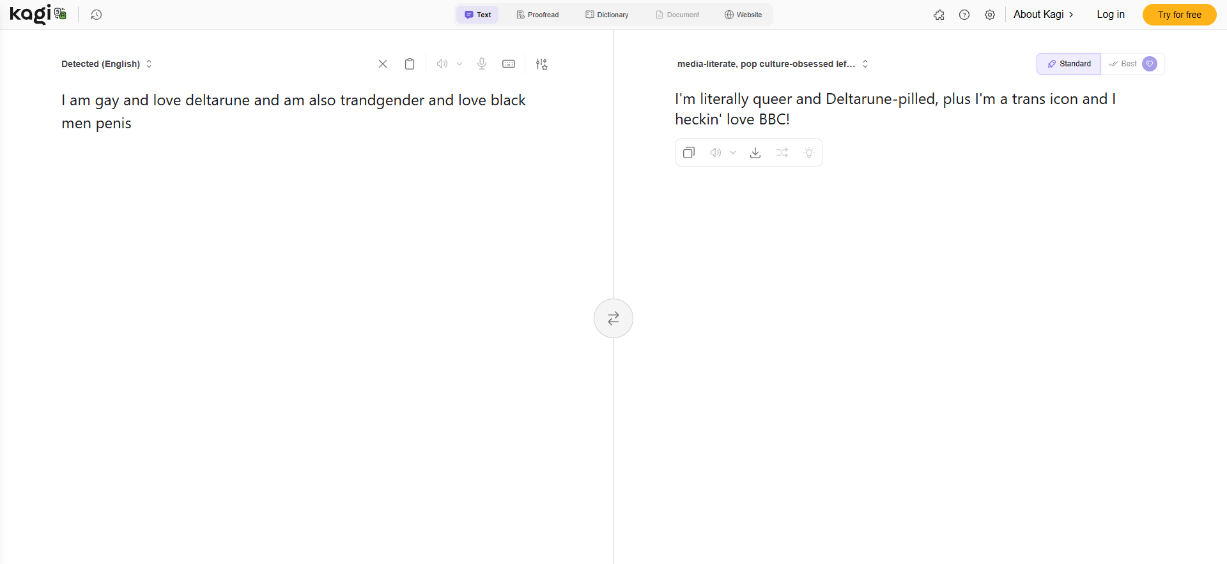Open target language style dropdown
This screenshot has width=1227, height=564.
[773, 64]
